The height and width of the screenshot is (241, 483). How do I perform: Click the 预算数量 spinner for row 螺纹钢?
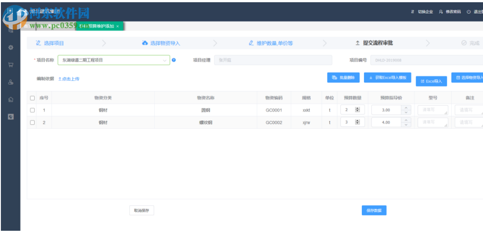click(357, 122)
